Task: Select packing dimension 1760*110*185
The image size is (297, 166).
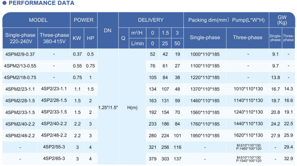Action: tap(205, 124)
